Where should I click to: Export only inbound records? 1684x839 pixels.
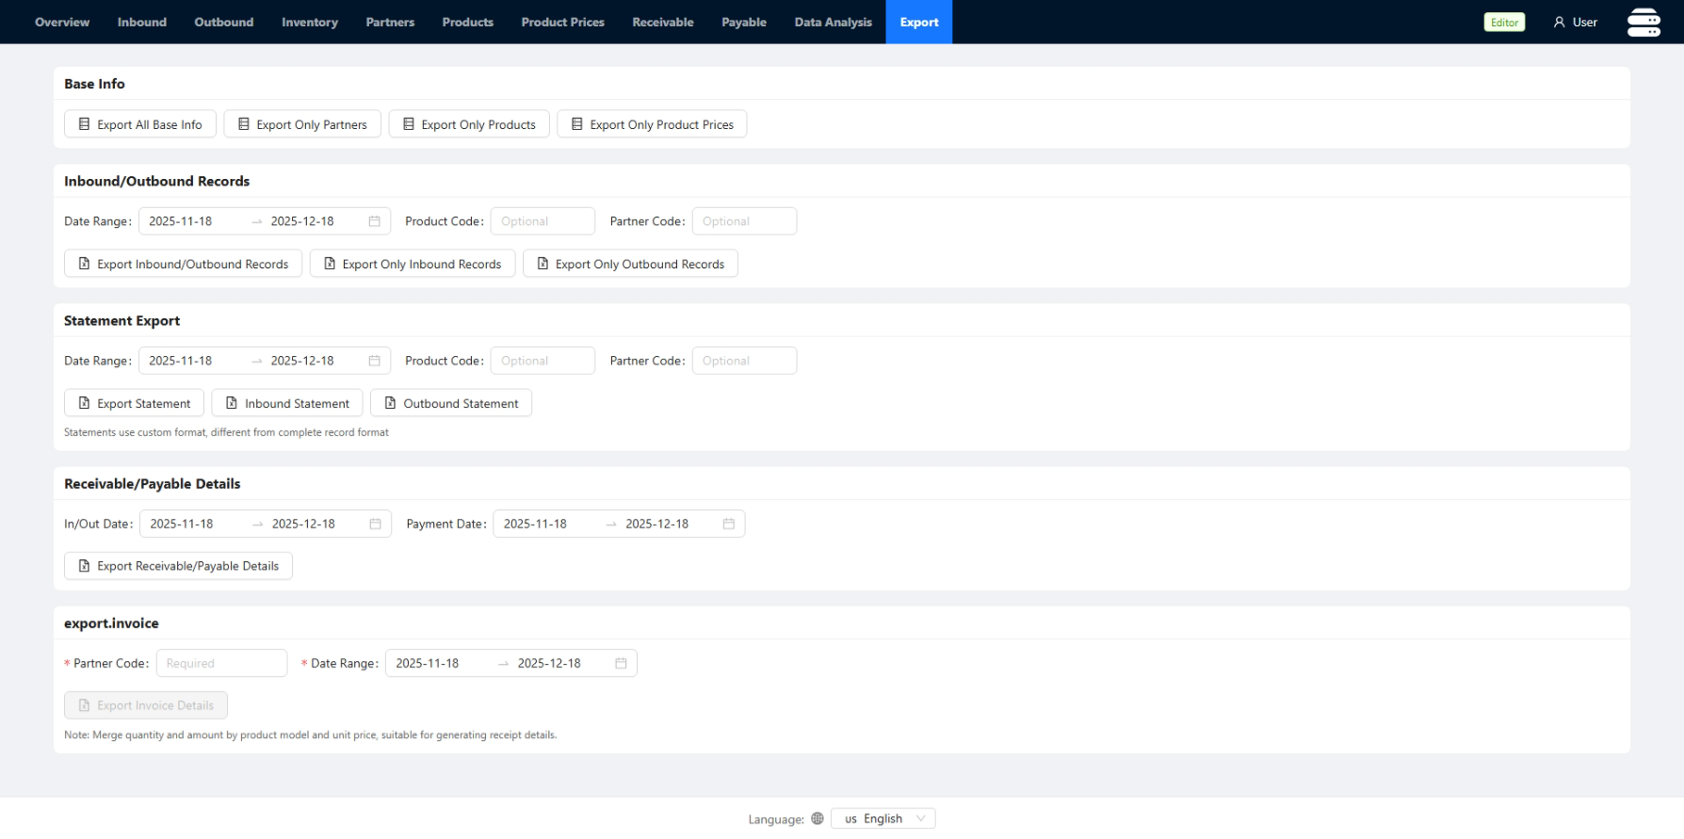412,264
